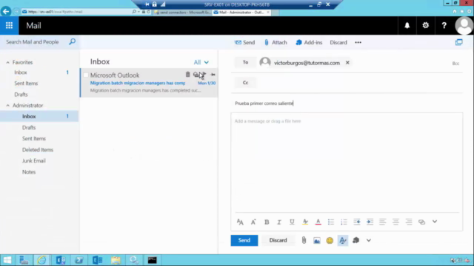
Task: Pin the Microsoft Outlook message
Action: click(213, 75)
